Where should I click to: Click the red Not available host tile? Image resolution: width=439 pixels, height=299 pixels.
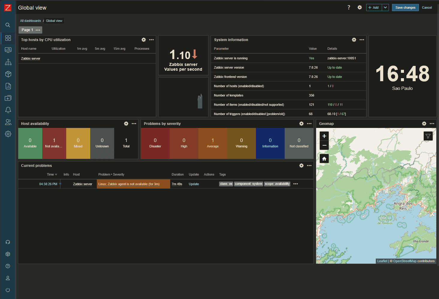click(54, 144)
